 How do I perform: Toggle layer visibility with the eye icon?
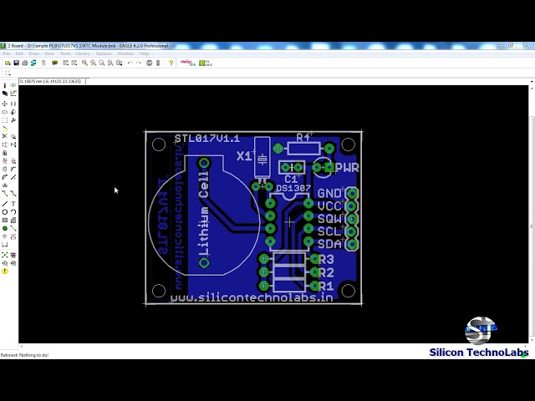click(13, 85)
